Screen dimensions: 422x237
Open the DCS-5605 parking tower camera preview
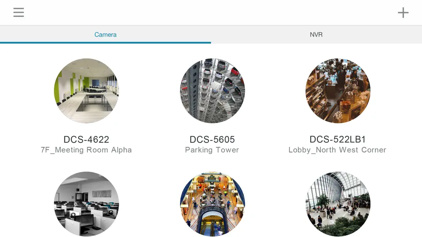click(212, 91)
